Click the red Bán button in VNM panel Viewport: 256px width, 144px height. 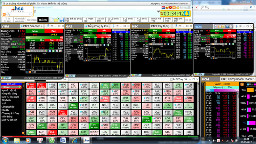(x=54, y=31)
